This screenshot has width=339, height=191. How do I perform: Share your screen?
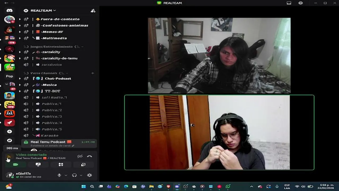38,164
